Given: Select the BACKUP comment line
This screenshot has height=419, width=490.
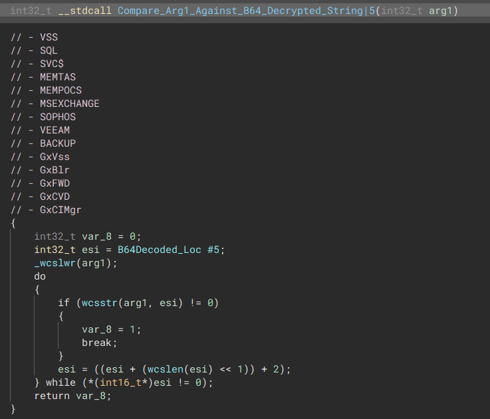Looking at the screenshot, I should (x=57, y=143).
